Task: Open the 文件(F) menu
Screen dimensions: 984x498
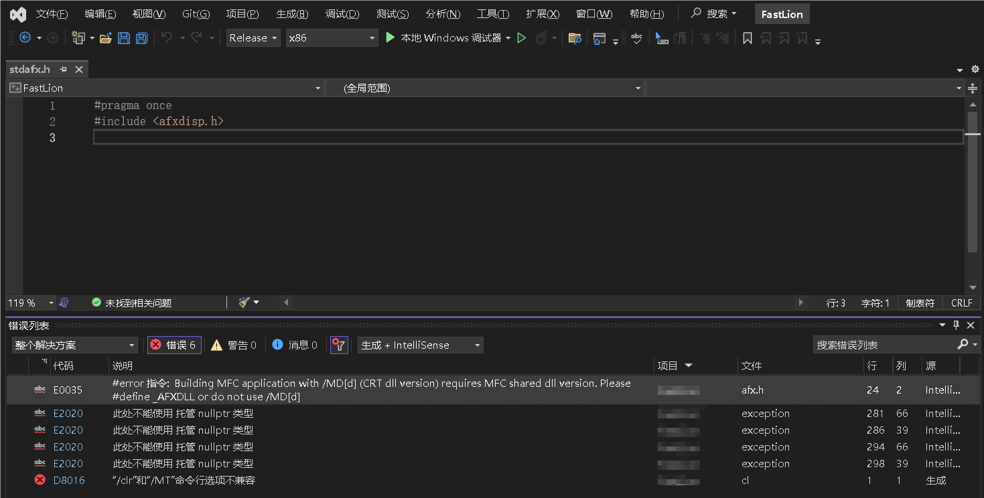Action: point(52,14)
